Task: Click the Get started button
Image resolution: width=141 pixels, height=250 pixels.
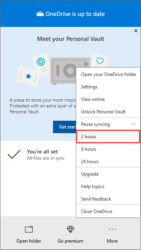Action: [x=65, y=127]
